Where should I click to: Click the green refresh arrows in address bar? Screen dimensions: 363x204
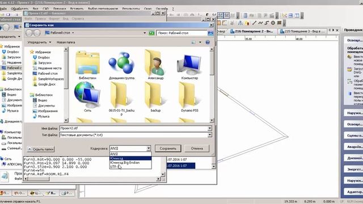coord(151,33)
